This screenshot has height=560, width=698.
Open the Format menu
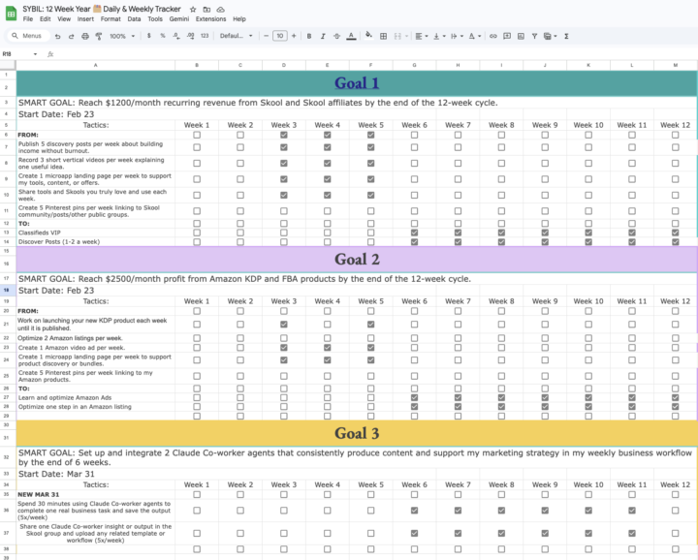[111, 19]
